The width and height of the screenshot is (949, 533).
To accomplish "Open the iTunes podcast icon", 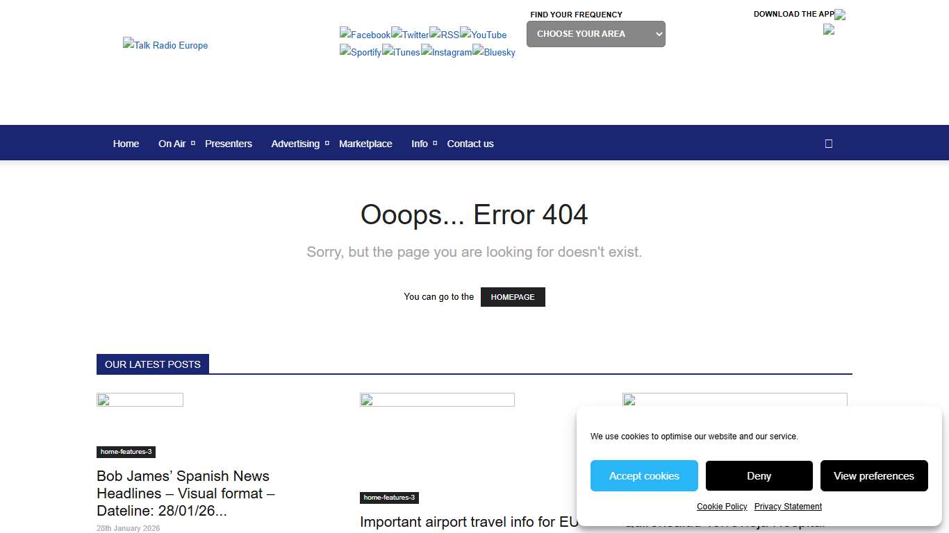I will (401, 52).
